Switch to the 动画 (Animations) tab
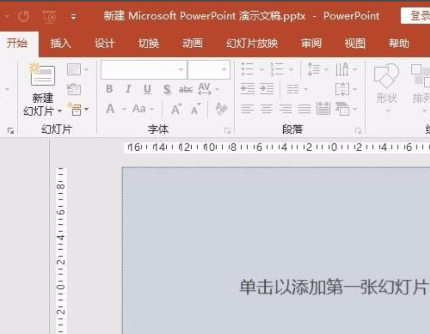 click(x=193, y=43)
